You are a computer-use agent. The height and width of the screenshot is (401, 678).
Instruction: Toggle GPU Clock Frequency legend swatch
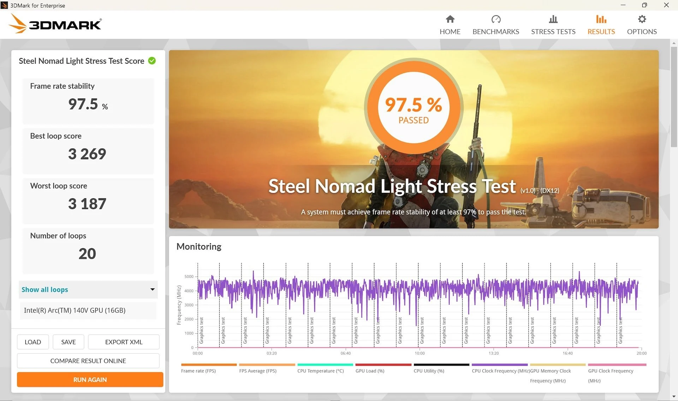[617, 365]
